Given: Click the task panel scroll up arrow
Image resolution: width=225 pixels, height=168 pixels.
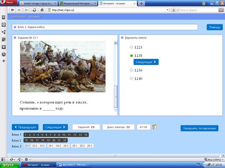Looking at the screenshot, I should coord(116,43).
